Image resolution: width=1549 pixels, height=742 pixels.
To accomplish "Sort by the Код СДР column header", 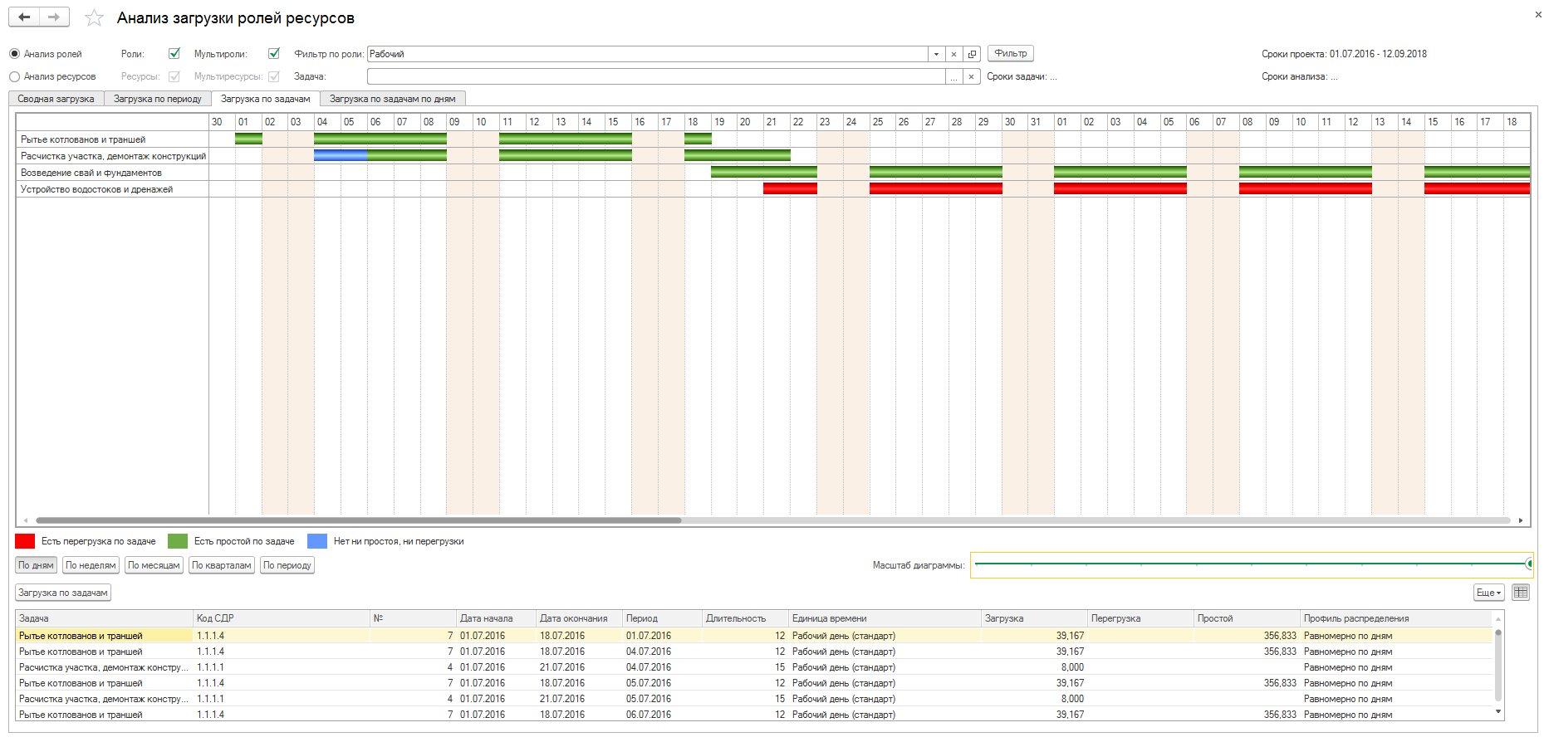I will point(282,618).
